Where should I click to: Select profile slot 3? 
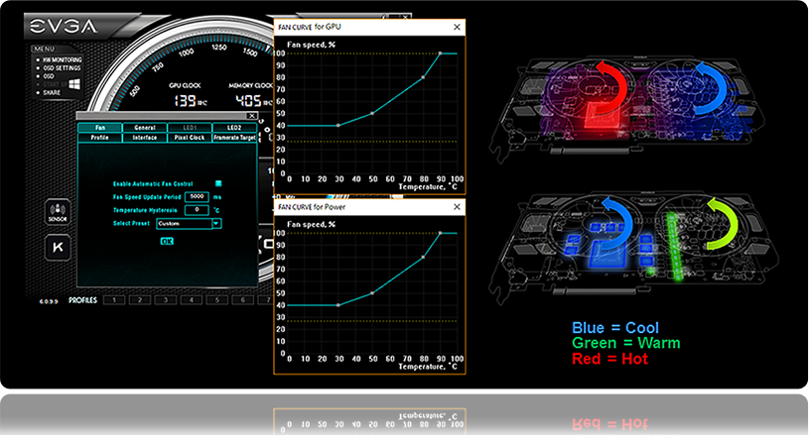tap(166, 299)
